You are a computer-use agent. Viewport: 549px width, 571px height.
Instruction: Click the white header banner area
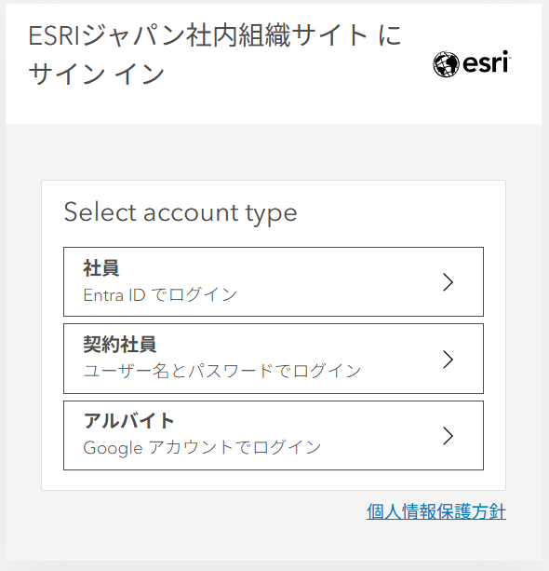tap(274, 103)
